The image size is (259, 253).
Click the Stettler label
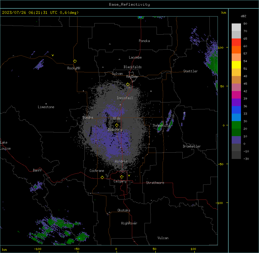(190, 71)
